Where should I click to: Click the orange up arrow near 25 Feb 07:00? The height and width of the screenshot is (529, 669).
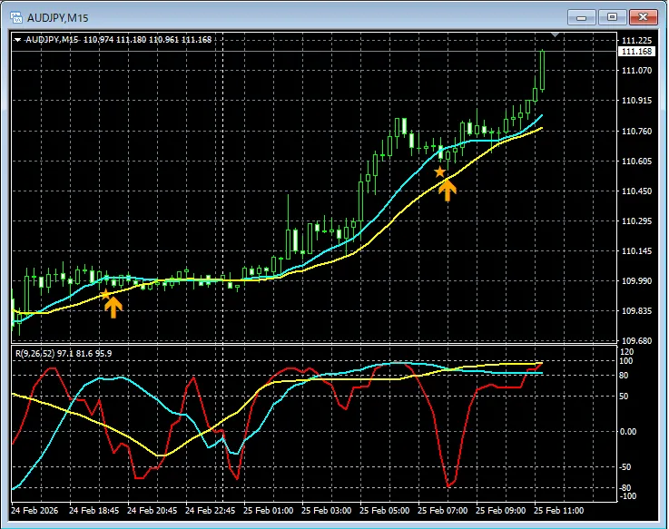(448, 187)
